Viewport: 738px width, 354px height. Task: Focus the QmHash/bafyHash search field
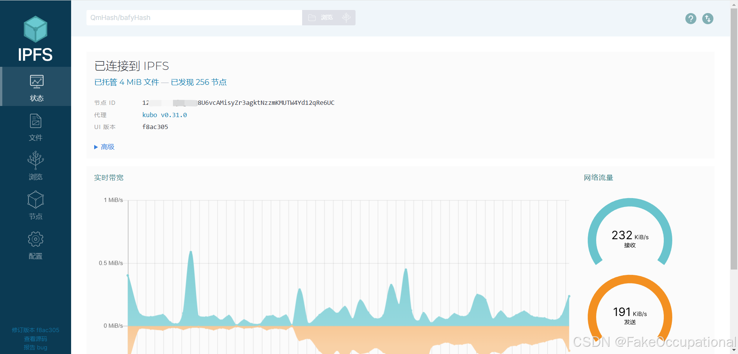(x=194, y=18)
